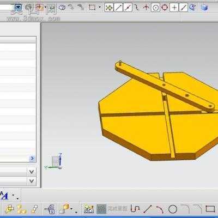Open dropdown arrow beside yellow wireframe cube icon
This screenshot has width=218, height=218.
[x=71, y=208]
